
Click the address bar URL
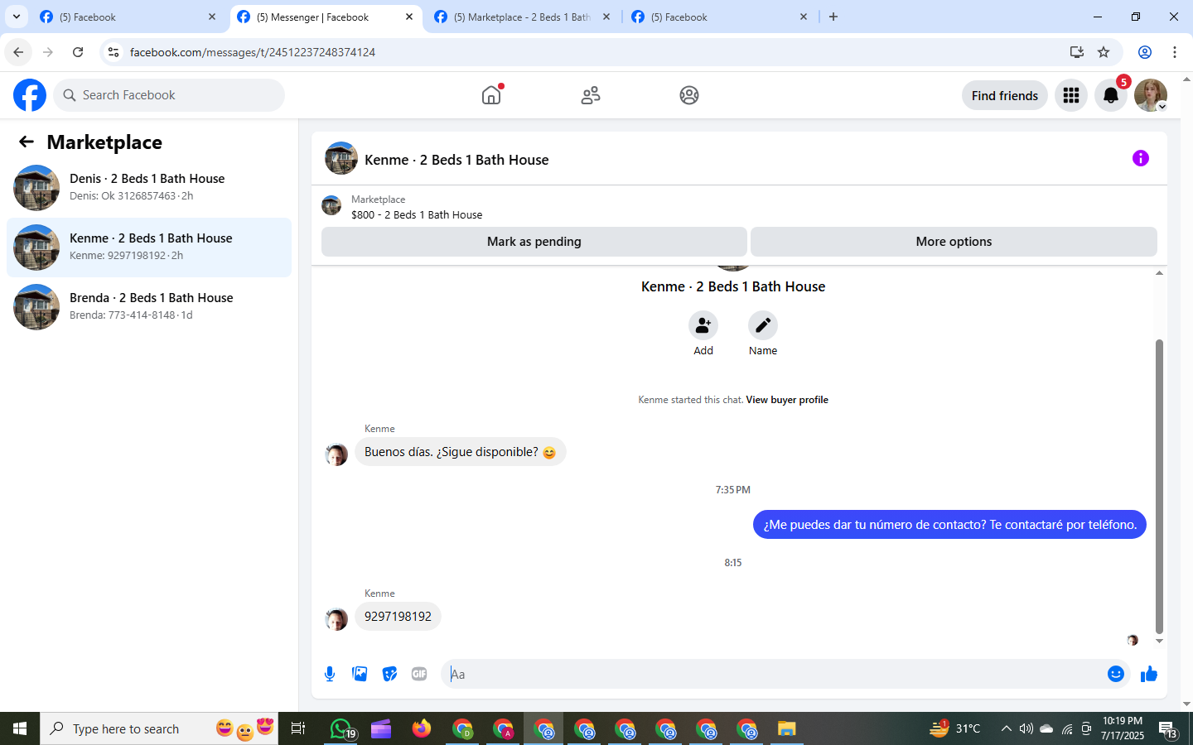(x=253, y=52)
